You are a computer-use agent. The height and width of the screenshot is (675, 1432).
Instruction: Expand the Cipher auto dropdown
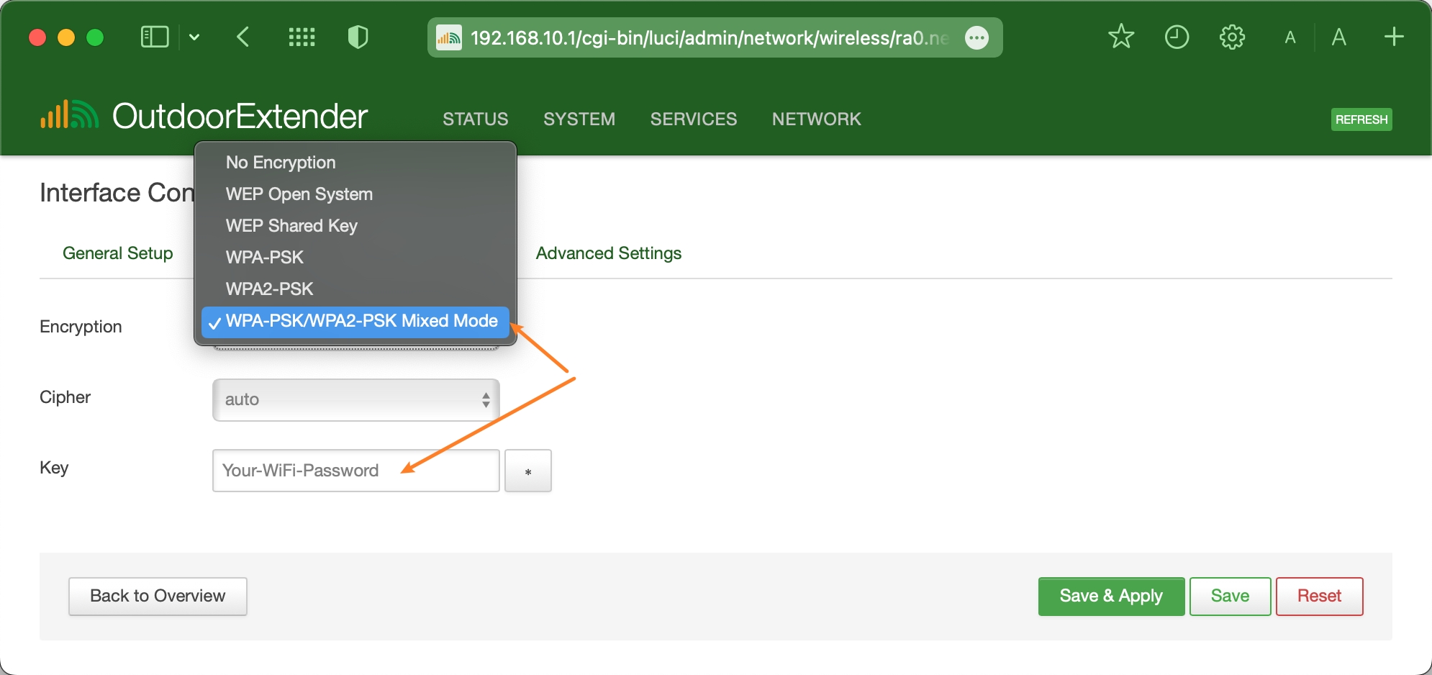pos(355,399)
